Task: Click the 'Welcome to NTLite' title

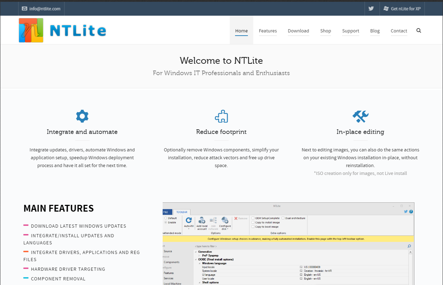Action: pos(221,61)
